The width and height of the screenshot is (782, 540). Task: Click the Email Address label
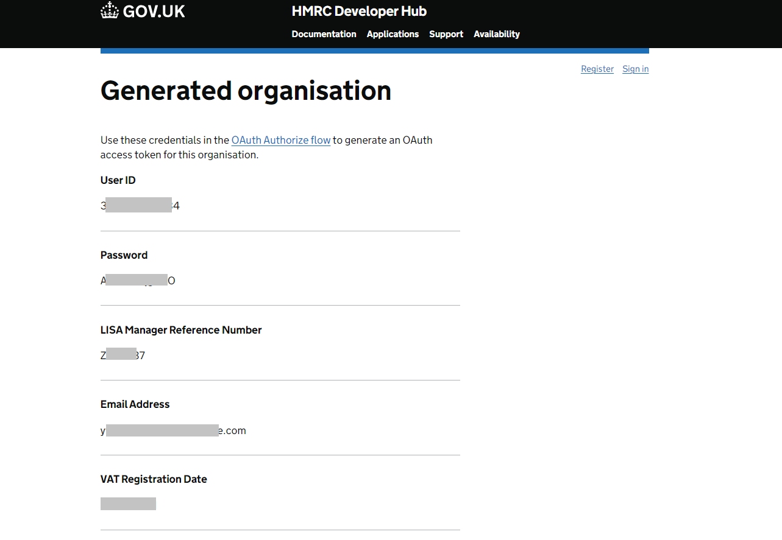[x=135, y=404]
